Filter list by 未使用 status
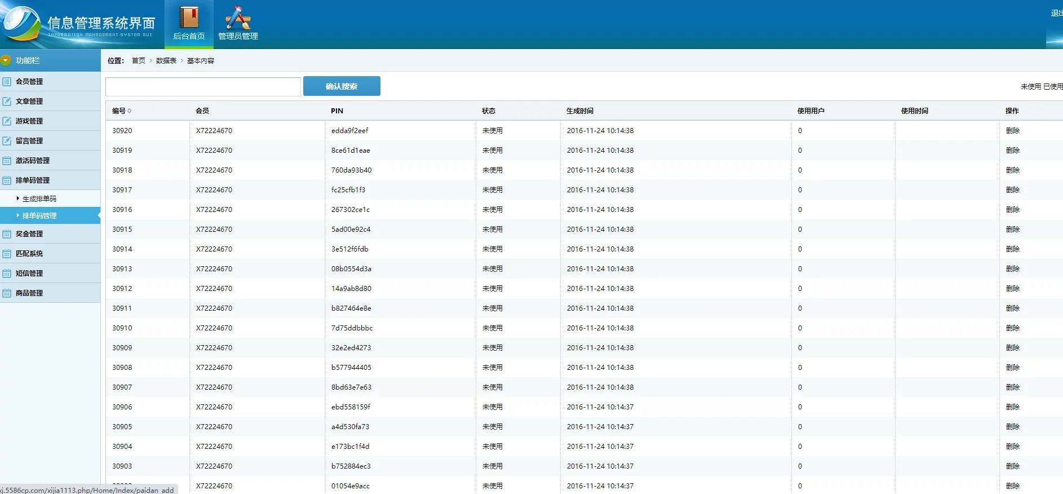The width and height of the screenshot is (1063, 494). [1030, 87]
